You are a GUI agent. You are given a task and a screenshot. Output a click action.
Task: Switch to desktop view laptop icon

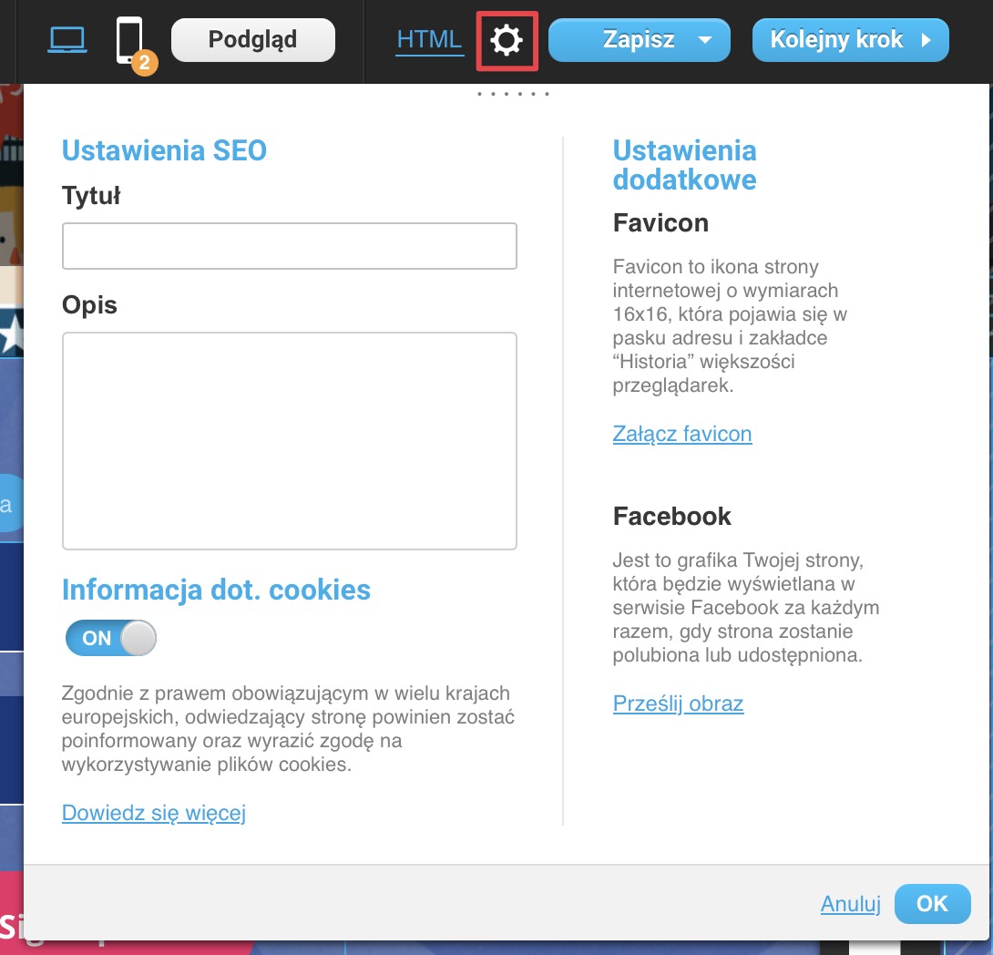point(67,40)
